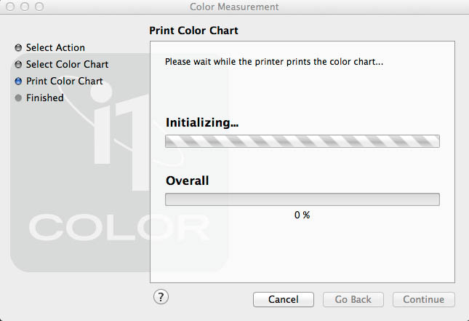The height and width of the screenshot is (321, 469).
Task: Select the 'Select Action' step label
Action: click(x=55, y=48)
